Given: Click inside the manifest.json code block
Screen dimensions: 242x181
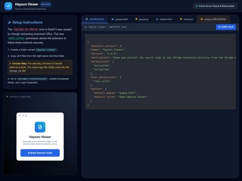Looking at the screenshot, I should click(160, 72).
